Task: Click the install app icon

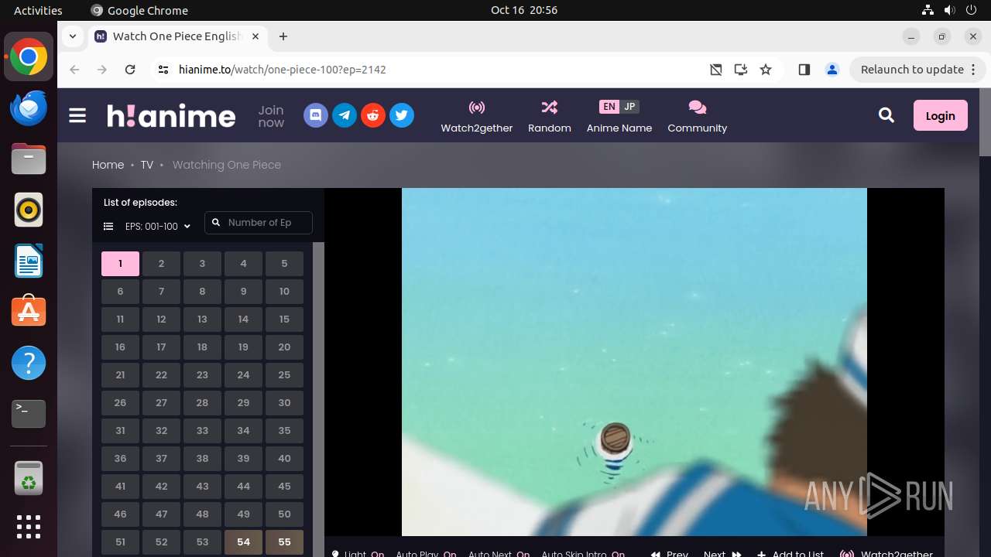Action: 741,70
